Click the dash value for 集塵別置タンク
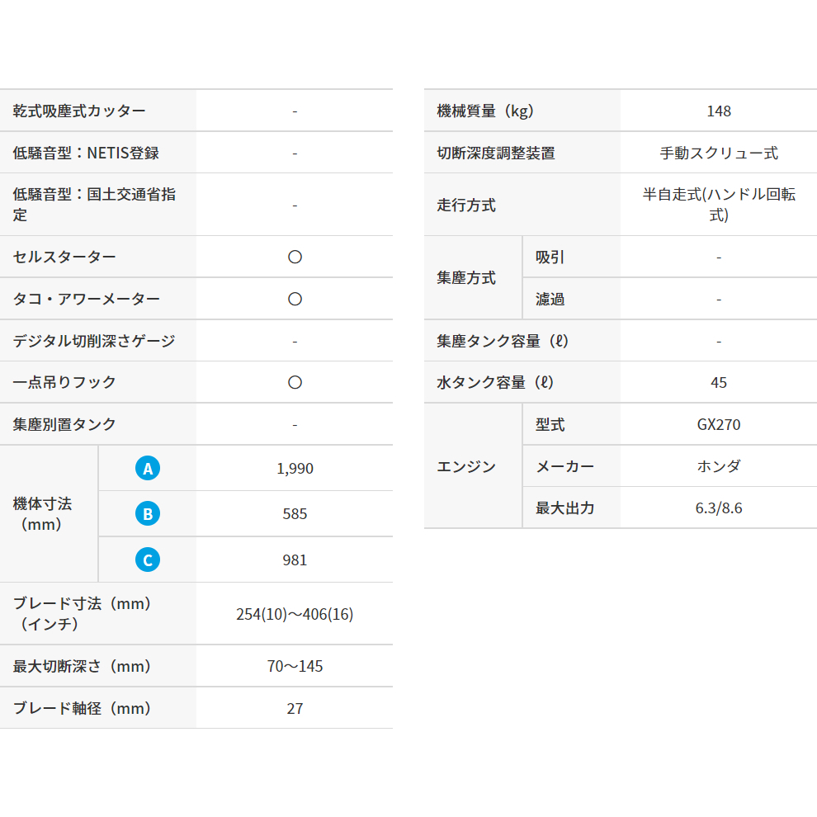The image size is (817, 817). 295,425
